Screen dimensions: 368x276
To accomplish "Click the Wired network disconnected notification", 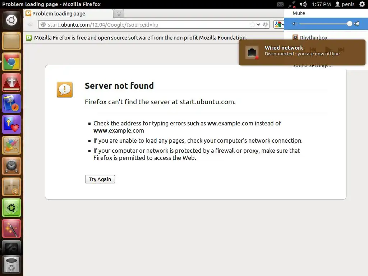I will point(302,52).
